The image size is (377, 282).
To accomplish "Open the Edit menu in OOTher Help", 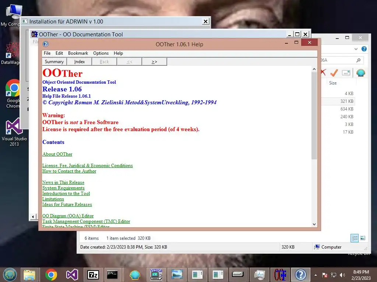I will click(59, 53).
